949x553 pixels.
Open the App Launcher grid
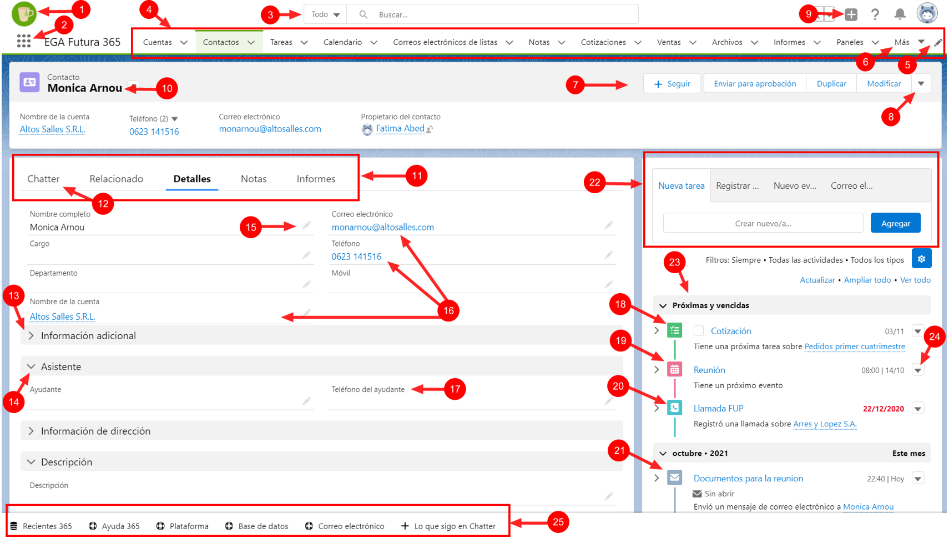tap(23, 41)
